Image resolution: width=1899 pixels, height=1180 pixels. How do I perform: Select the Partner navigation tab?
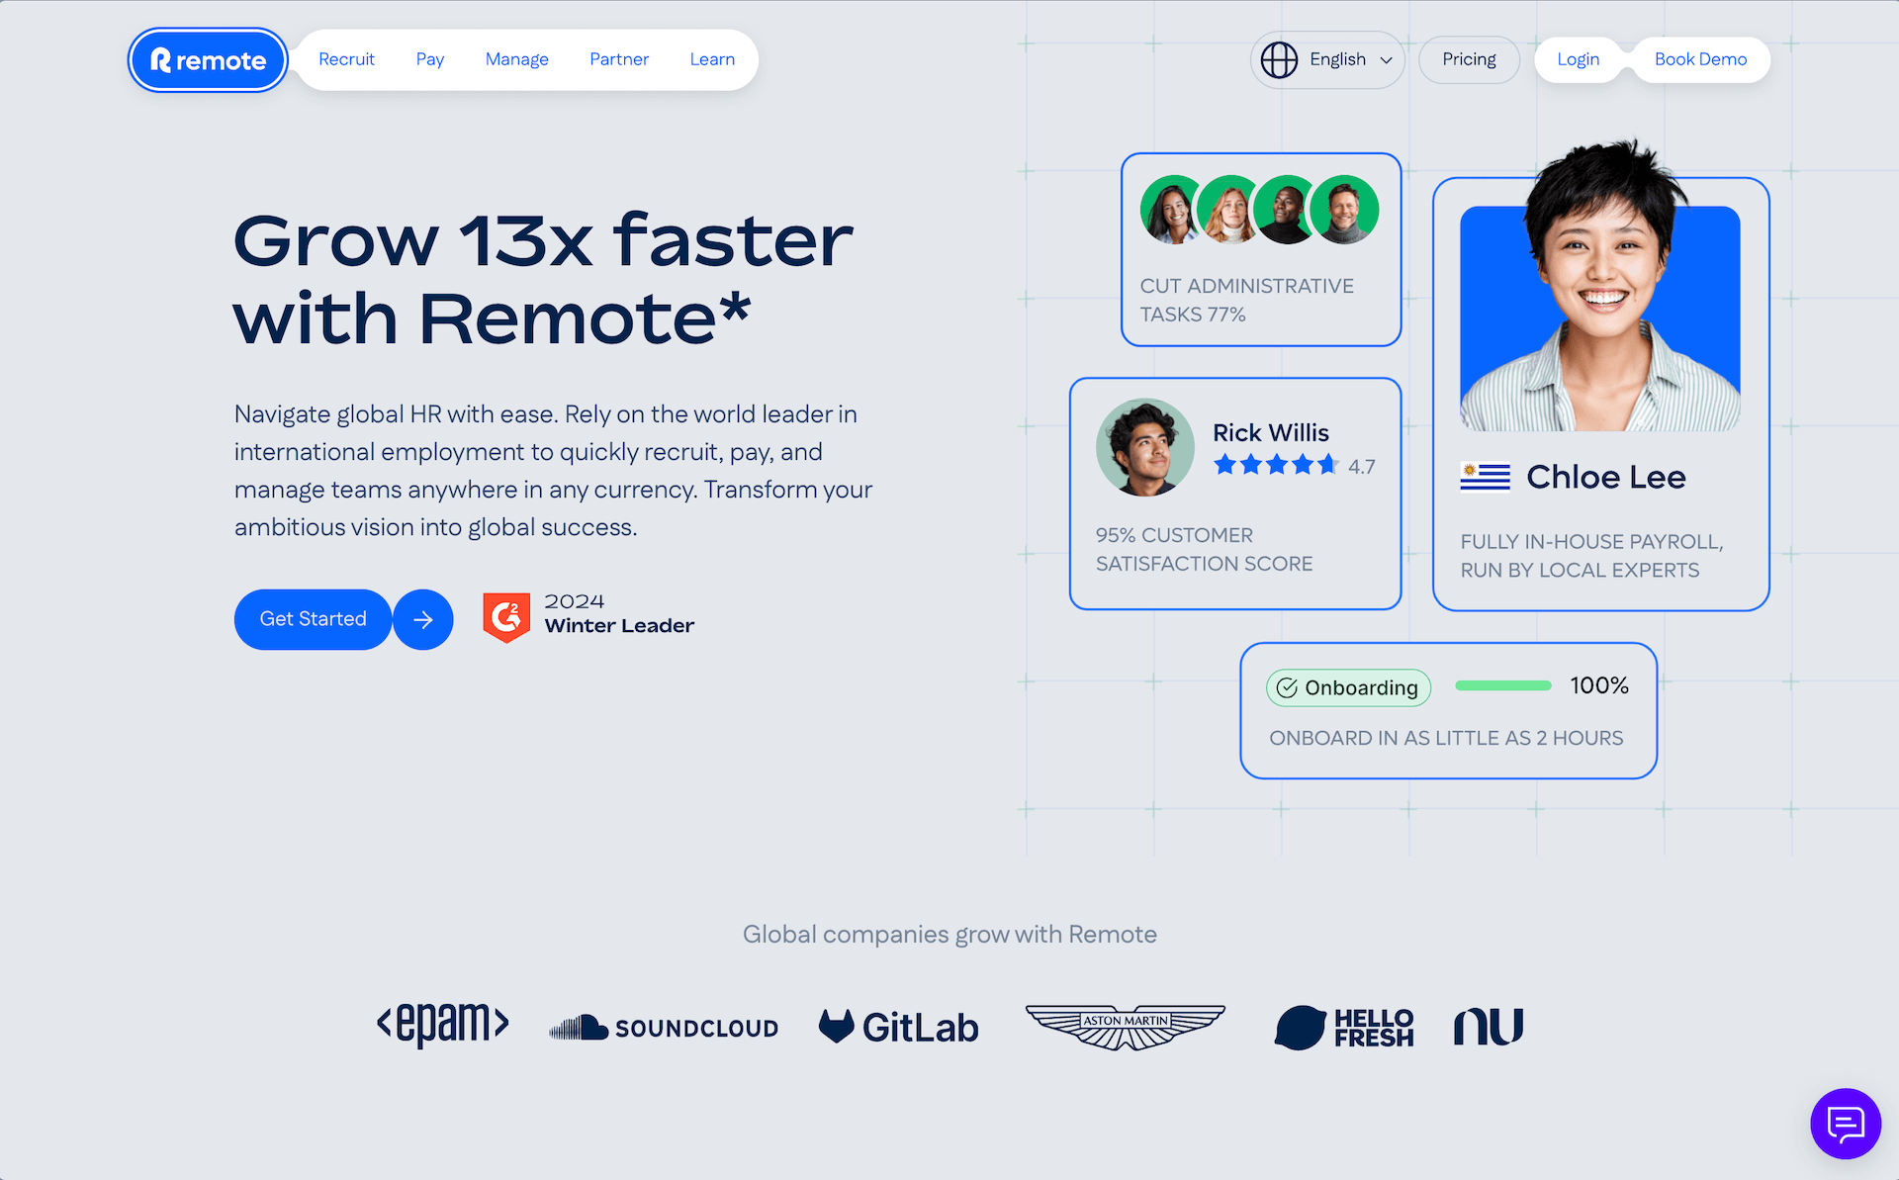(618, 58)
